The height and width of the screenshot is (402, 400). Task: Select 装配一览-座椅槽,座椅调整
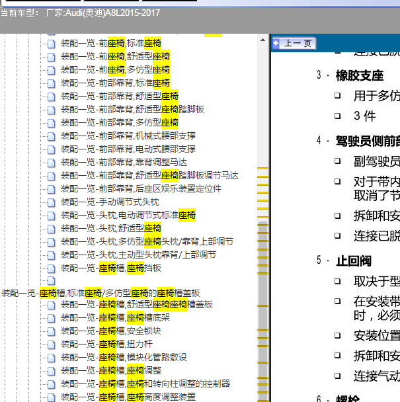pos(111,371)
